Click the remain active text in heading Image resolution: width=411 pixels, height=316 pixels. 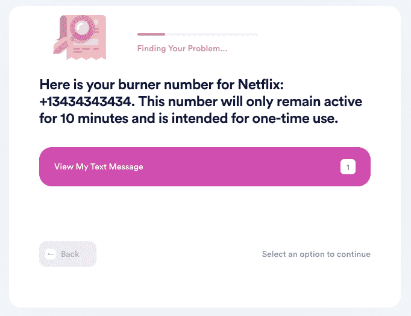[x=319, y=101]
